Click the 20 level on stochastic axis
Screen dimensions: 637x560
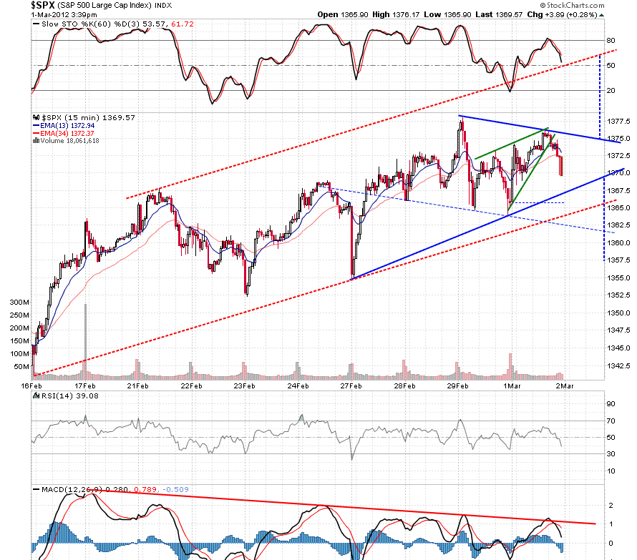click(x=611, y=91)
